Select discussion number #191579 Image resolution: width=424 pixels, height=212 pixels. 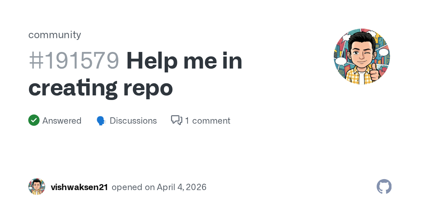73,61
